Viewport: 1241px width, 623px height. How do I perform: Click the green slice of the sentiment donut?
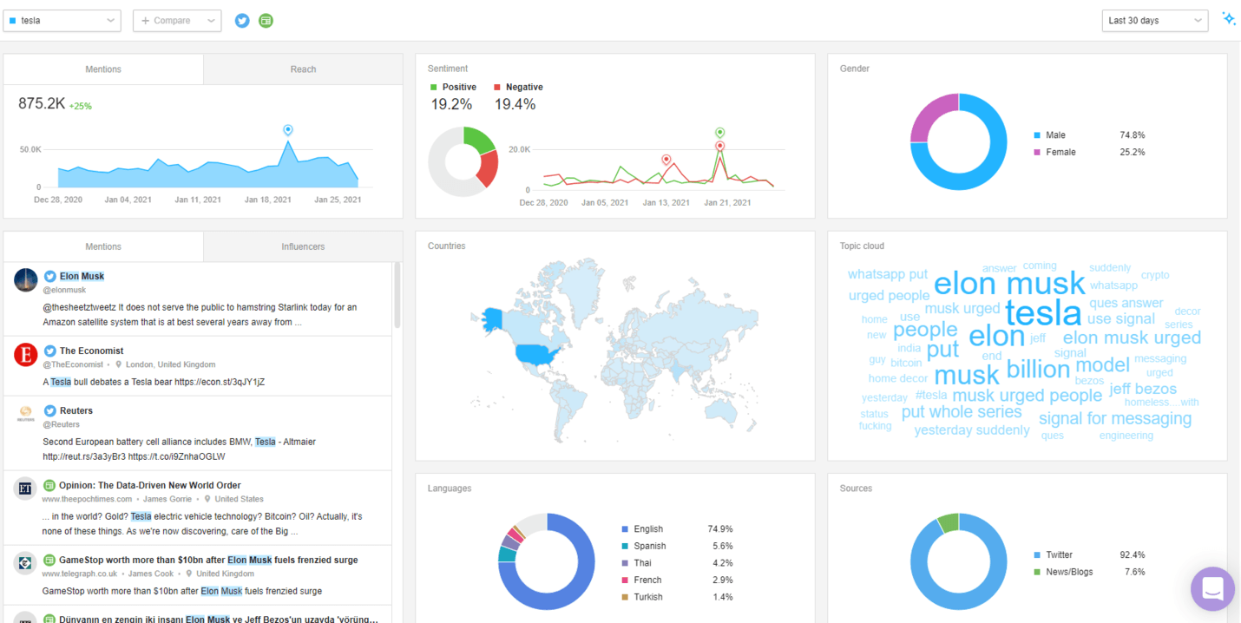point(481,139)
